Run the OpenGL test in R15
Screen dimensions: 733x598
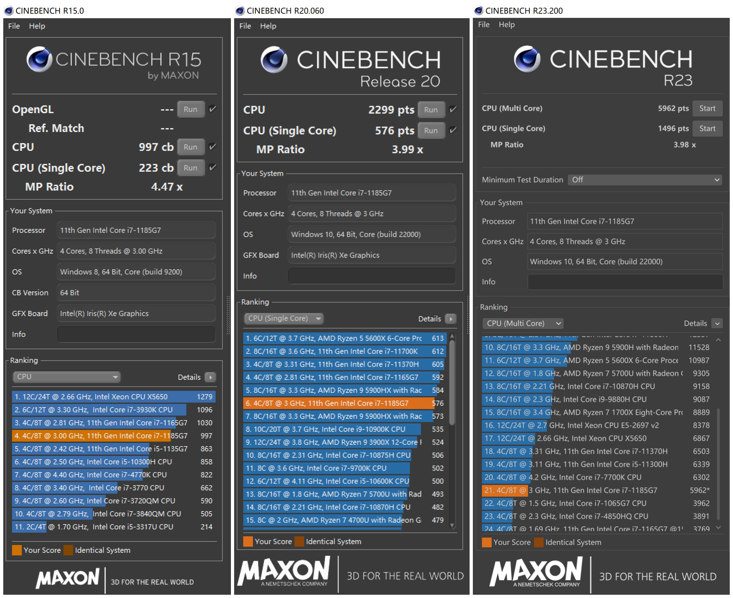coord(191,109)
